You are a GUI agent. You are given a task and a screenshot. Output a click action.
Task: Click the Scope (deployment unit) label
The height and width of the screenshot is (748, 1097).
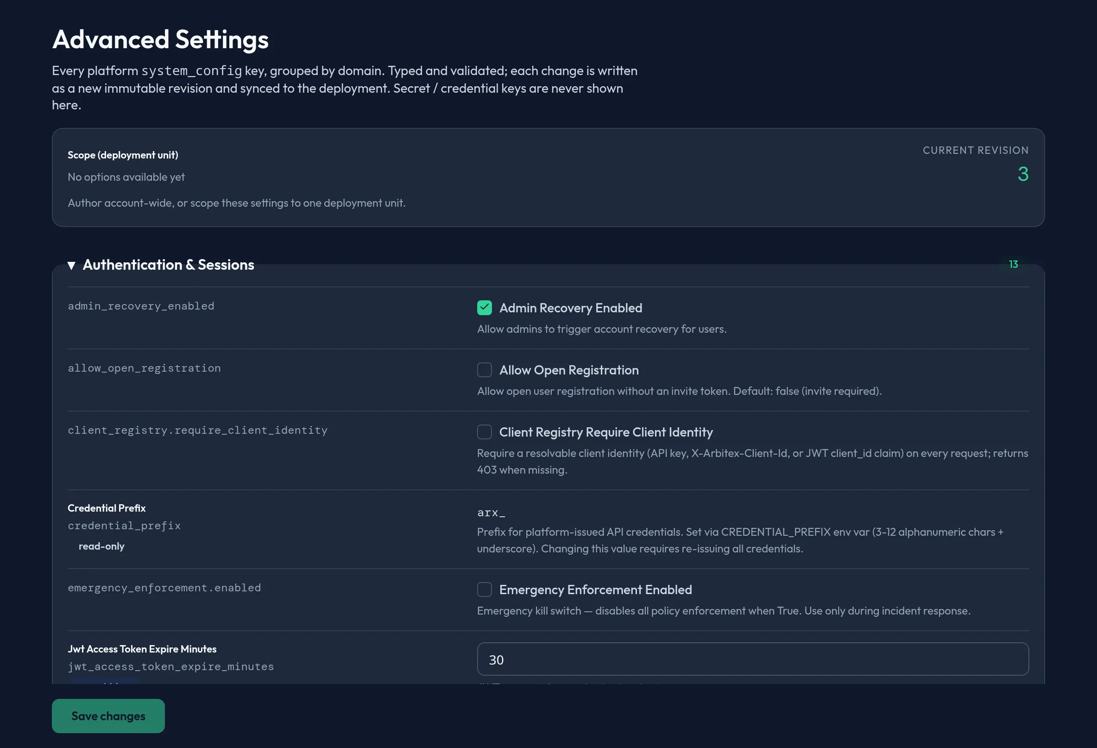click(x=123, y=155)
